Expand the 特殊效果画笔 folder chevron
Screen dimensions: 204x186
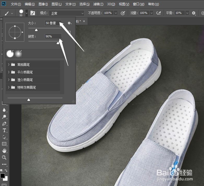[x=9, y=87]
